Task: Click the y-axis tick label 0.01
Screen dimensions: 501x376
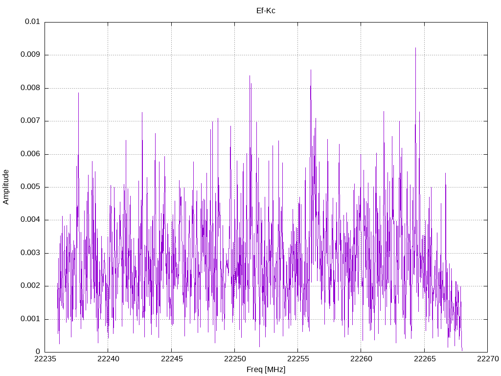Action: pos(32,22)
